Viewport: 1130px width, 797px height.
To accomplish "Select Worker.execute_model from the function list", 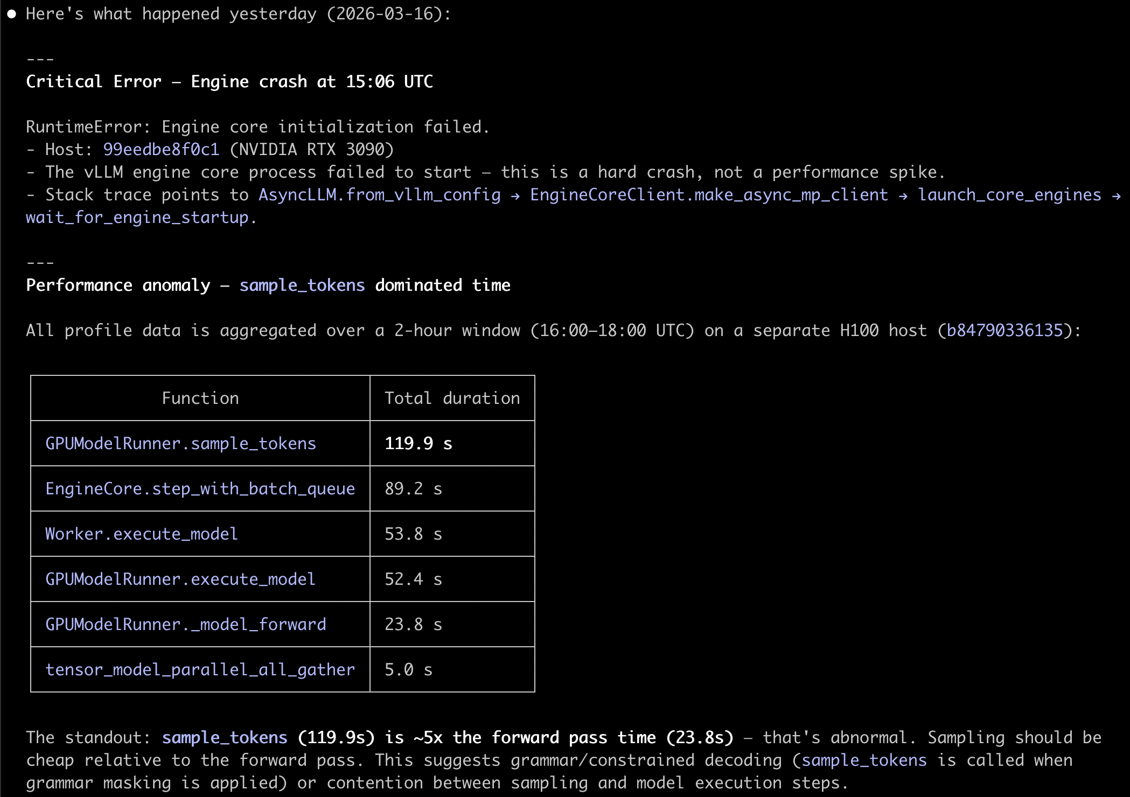I will pyautogui.click(x=141, y=534).
